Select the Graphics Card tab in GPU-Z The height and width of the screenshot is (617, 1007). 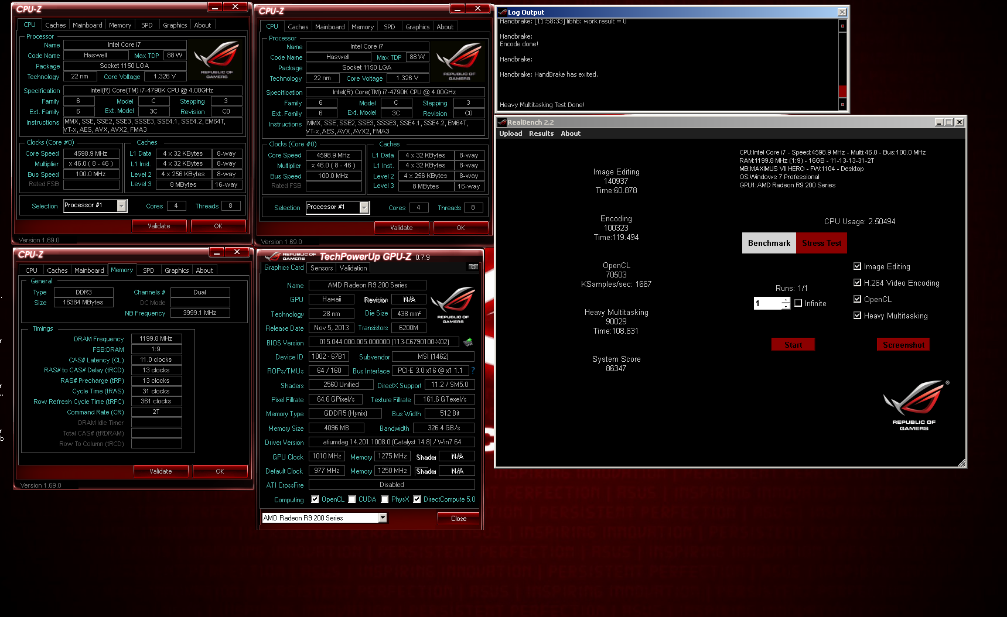pos(284,268)
